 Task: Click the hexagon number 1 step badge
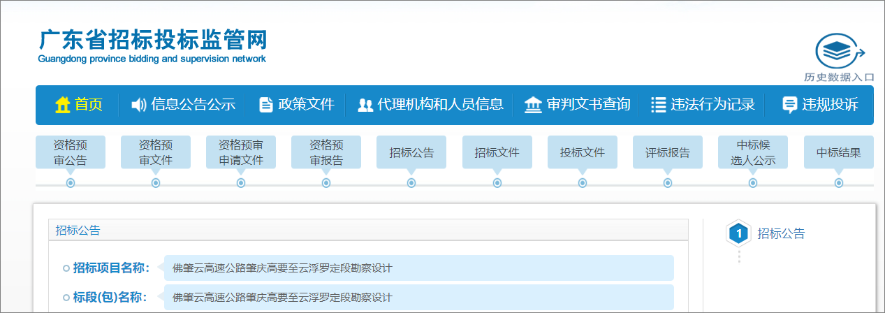coord(738,233)
